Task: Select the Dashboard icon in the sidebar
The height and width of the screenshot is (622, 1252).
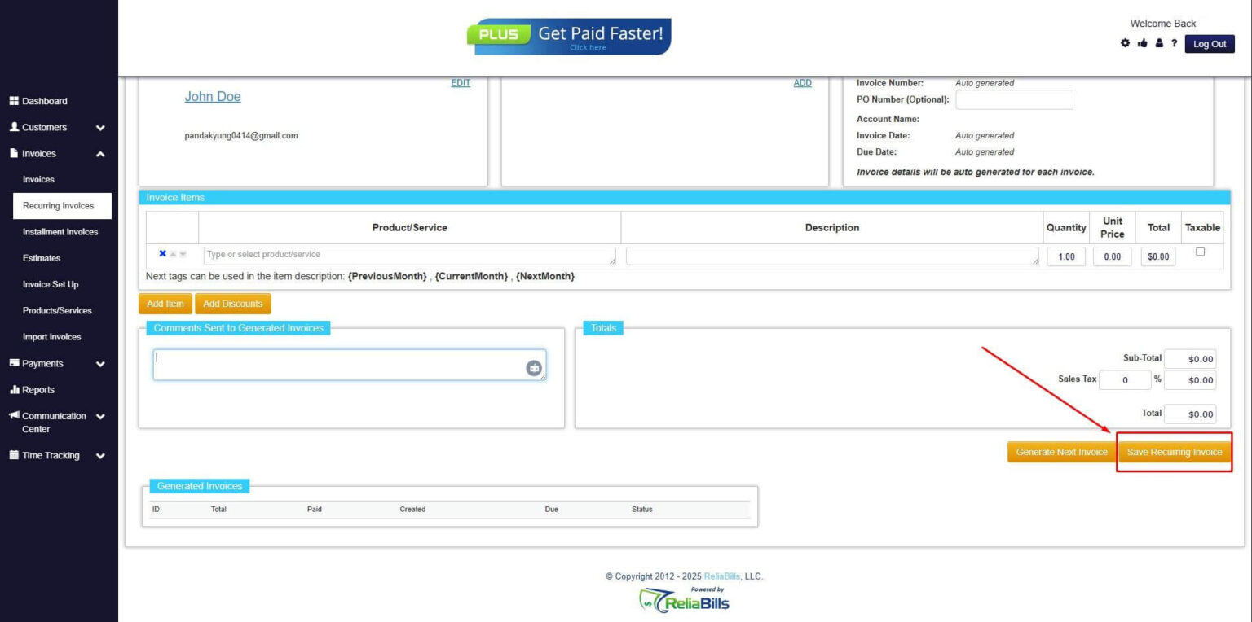Action: pos(14,100)
